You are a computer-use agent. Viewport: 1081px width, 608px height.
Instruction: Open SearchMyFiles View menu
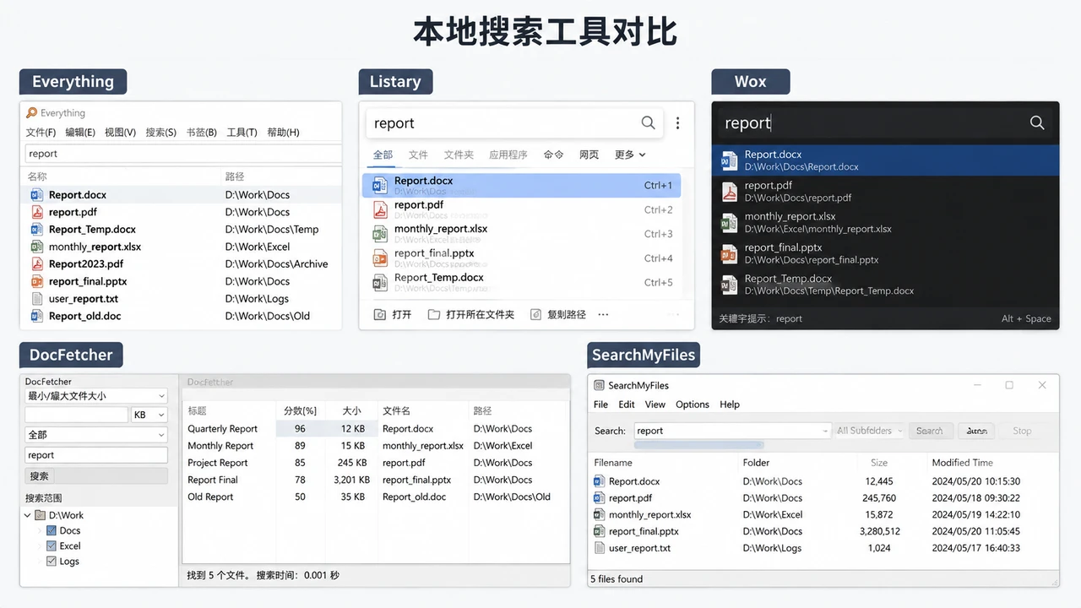click(655, 404)
